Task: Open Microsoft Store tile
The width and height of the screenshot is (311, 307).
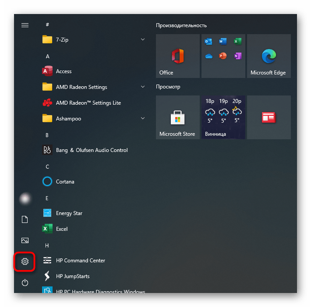Action: (178, 117)
